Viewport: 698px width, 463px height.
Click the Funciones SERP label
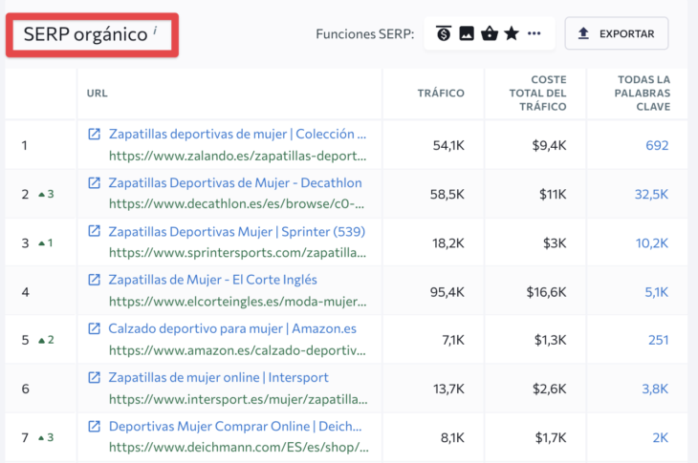click(x=365, y=33)
